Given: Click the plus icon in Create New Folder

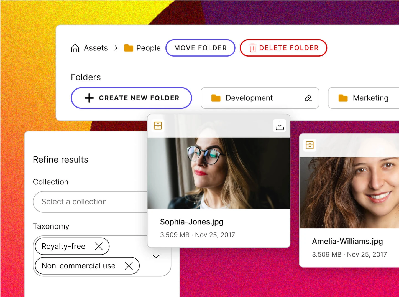Looking at the screenshot, I should coord(89,98).
